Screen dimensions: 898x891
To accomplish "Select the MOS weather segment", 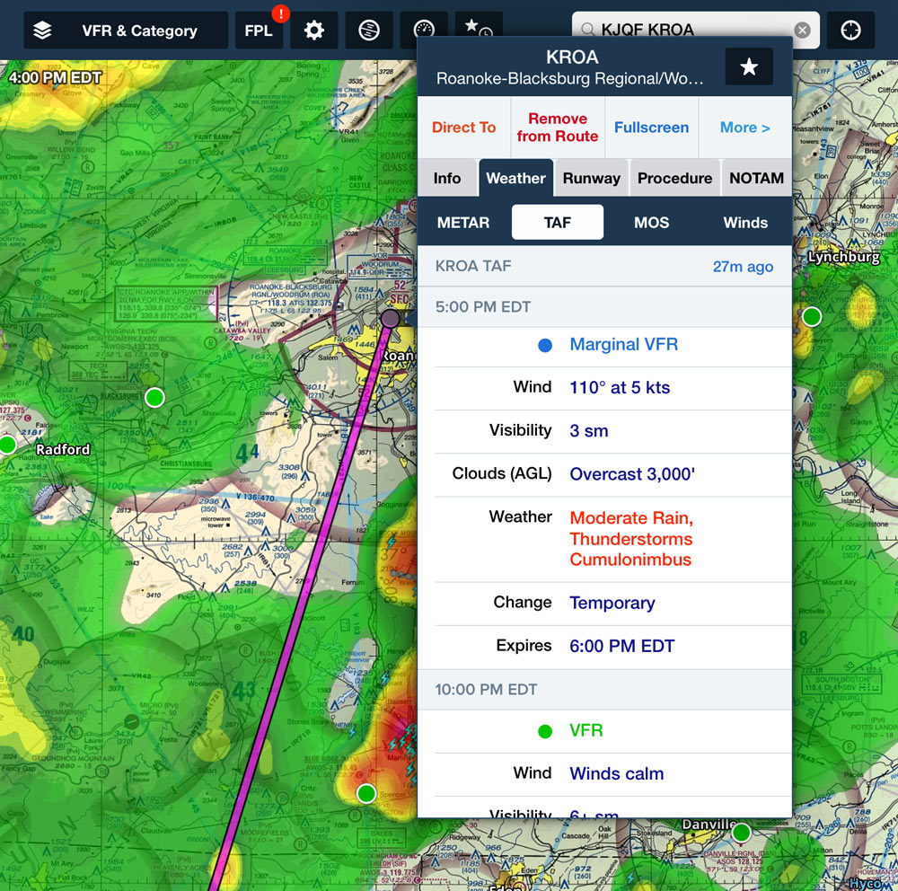I will click(x=651, y=223).
